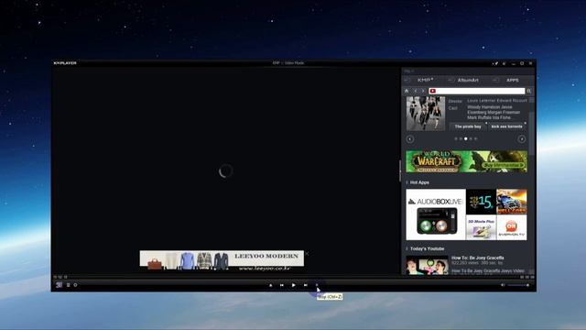Viewport: 586px width, 330px height.
Task: Click the elapsed time display at left
Action: pyautogui.click(x=60, y=277)
